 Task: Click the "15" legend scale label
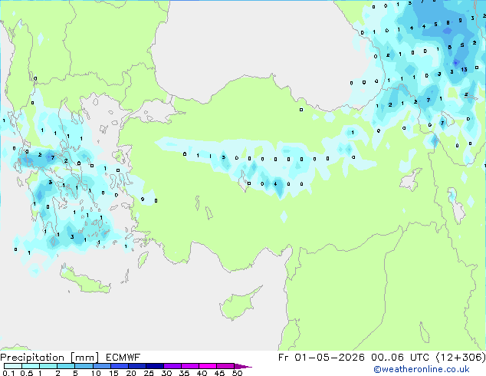coord(113,373)
